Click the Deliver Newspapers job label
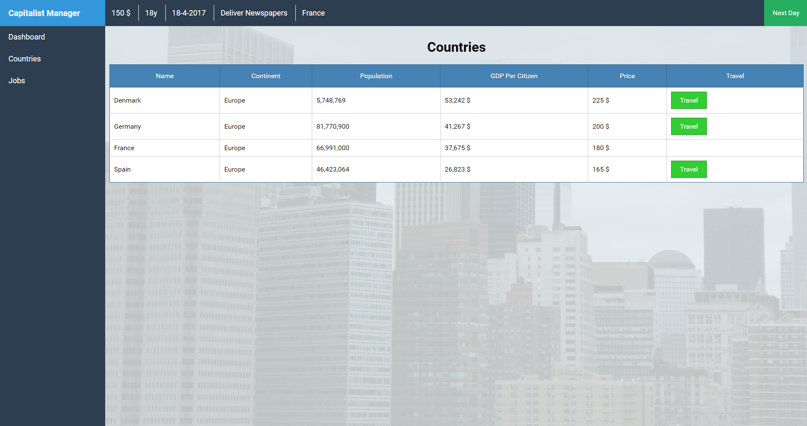Viewport: 807px width, 426px height. [254, 13]
